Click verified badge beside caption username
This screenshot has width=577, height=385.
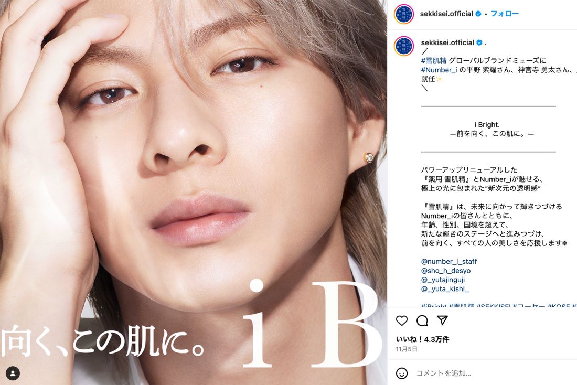479,42
